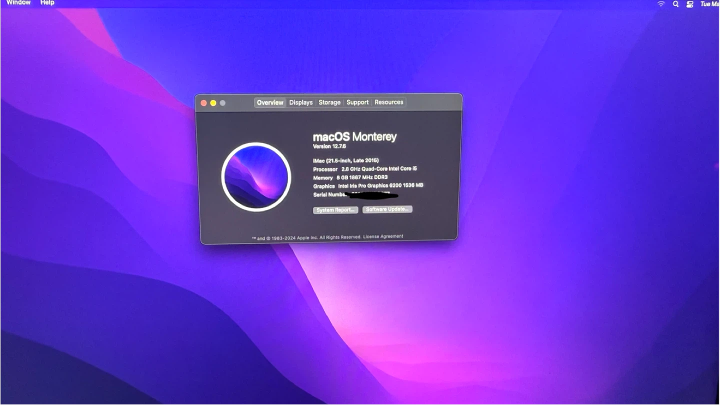This screenshot has height=405, width=720.
Task: Click the iMac (21.5-inch, Late 2015) text
Action: [346, 161]
